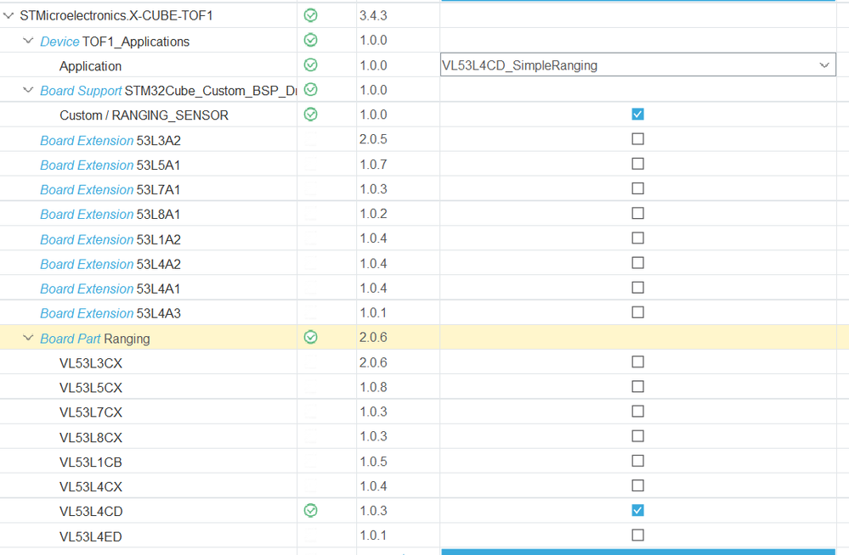The width and height of the screenshot is (849, 555).
Task: Check the VL53L4ED box
Action: click(638, 535)
